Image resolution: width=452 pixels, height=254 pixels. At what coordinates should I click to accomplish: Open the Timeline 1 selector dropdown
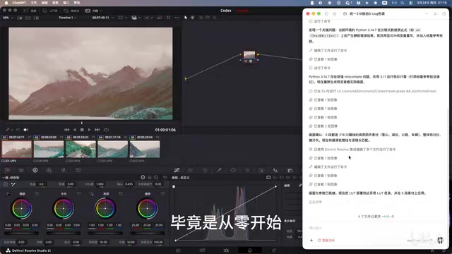[68, 18]
